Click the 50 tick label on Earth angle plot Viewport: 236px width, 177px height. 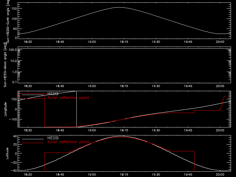(15, 29)
